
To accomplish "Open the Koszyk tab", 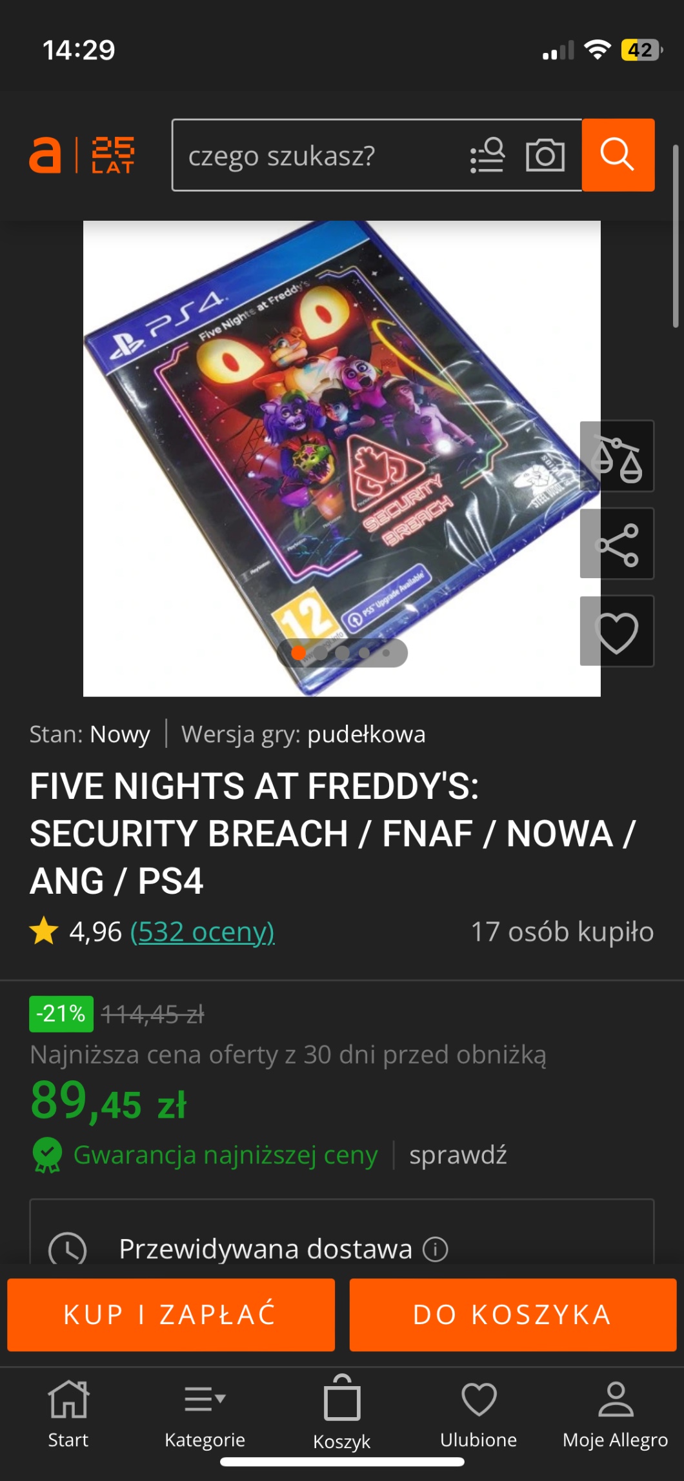I will 342,1413.
